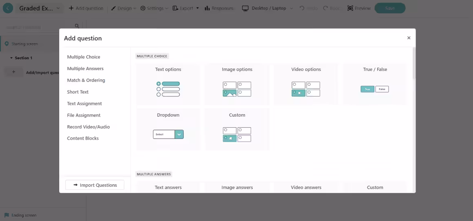Click the Import Questions button

pos(95,185)
